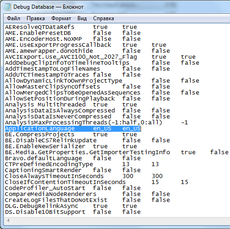The height and width of the screenshot is (229, 230).
Task: Click AnalysisDataIsAlwaysCompressed text
Action: (x=60, y=111)
